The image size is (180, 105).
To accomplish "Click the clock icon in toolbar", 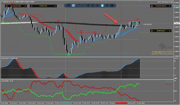I will click(92, 5).
